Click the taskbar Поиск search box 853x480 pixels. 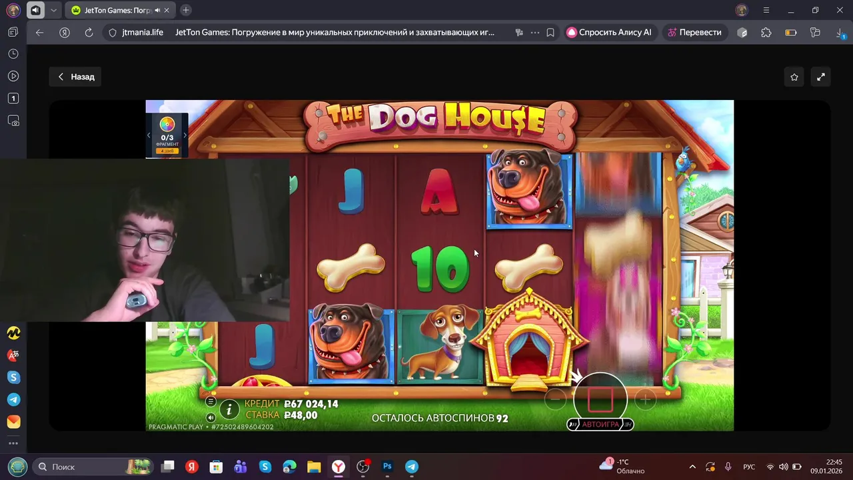(92, 467)
